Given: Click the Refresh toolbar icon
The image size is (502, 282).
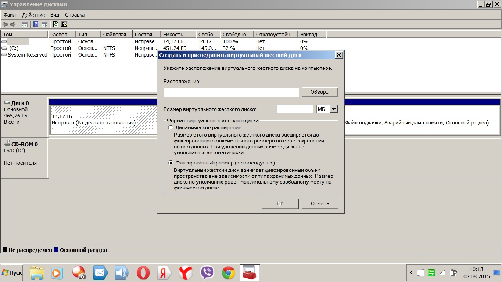Looking at the screenshot, I should pyautogui.click(x=55, y=25).
